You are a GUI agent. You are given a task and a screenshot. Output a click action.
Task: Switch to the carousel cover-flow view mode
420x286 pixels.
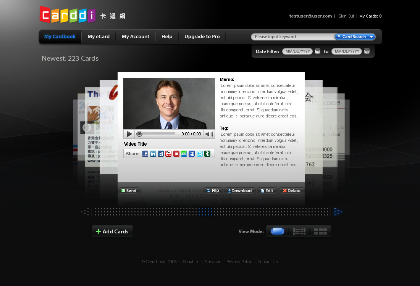[277, 231]
